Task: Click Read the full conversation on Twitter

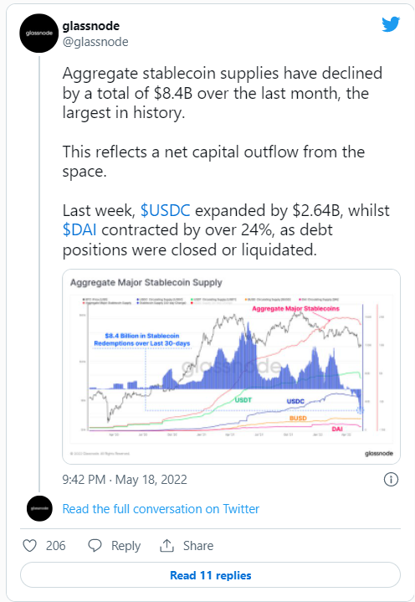Action: pyautogui.click(x=161, y=509)
